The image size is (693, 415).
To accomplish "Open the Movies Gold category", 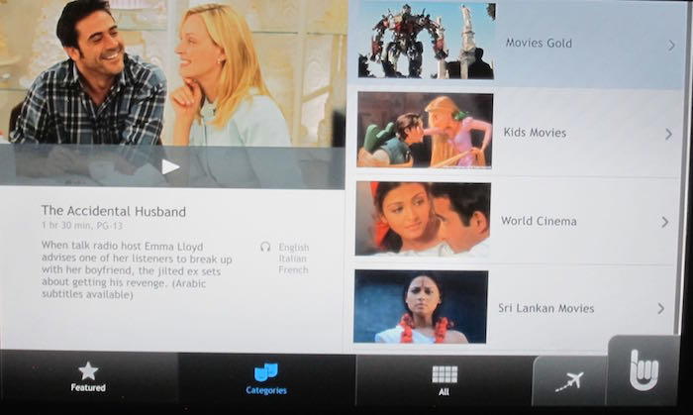I will pos(515,43).
